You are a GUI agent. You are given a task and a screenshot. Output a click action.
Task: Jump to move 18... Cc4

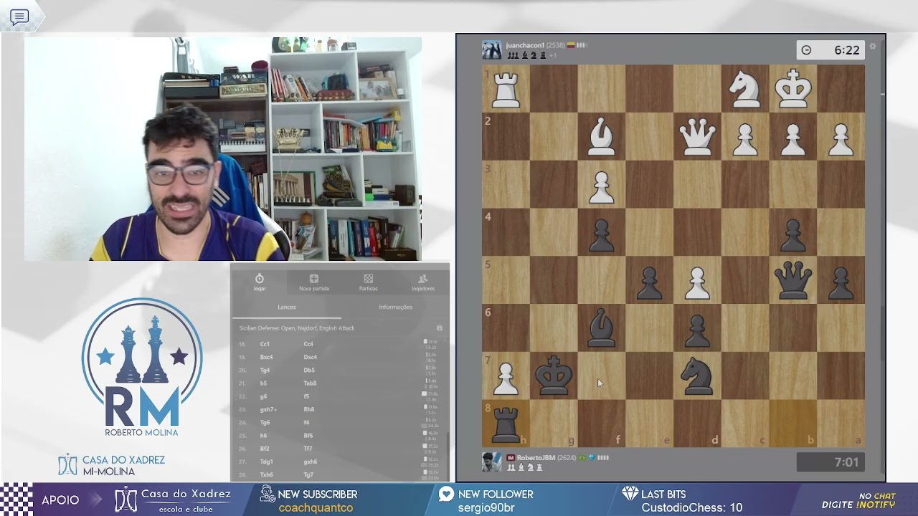(x=308, y=344)
